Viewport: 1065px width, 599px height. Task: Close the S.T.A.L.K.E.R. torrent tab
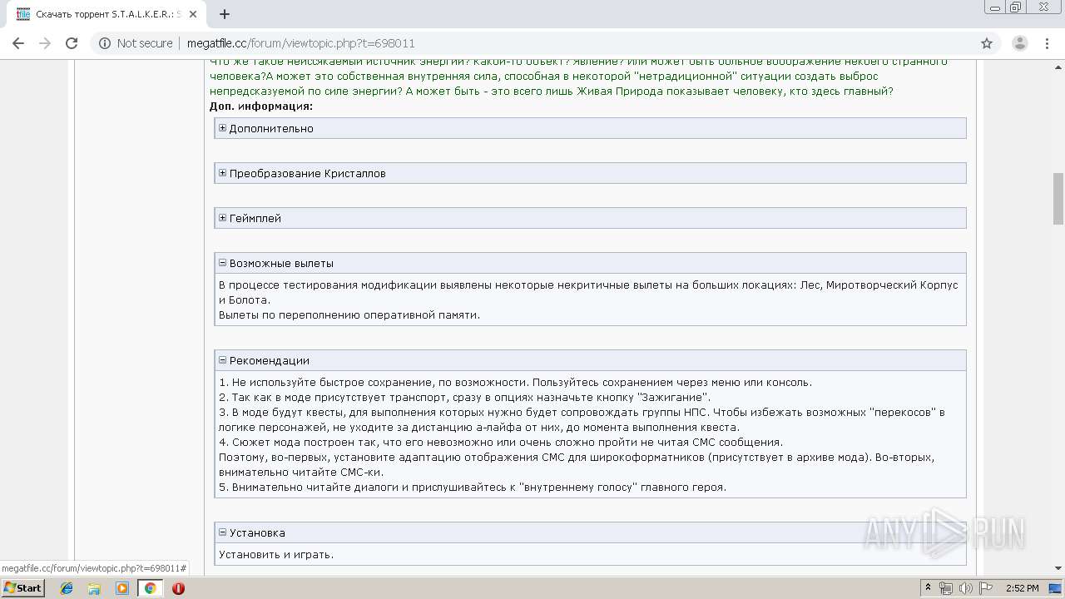click(194, 14)
